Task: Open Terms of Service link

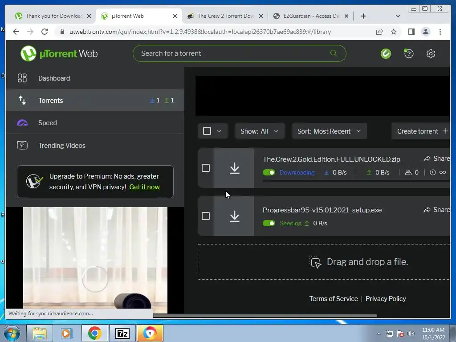Action: [334, 299]
